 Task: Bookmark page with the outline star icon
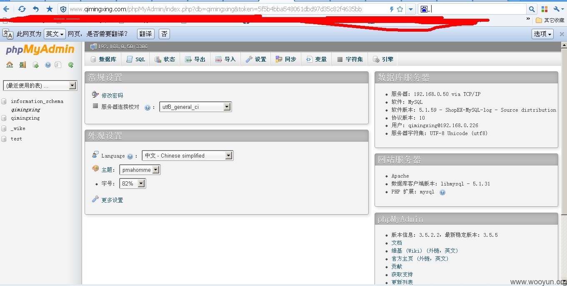point(400,9)
